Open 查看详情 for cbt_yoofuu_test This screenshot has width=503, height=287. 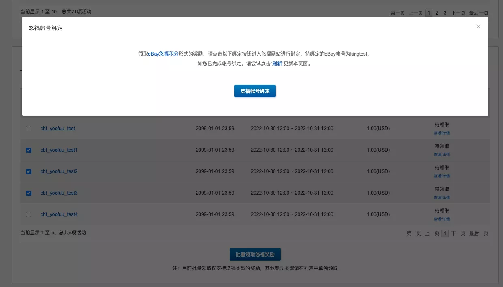coord(442,133)
